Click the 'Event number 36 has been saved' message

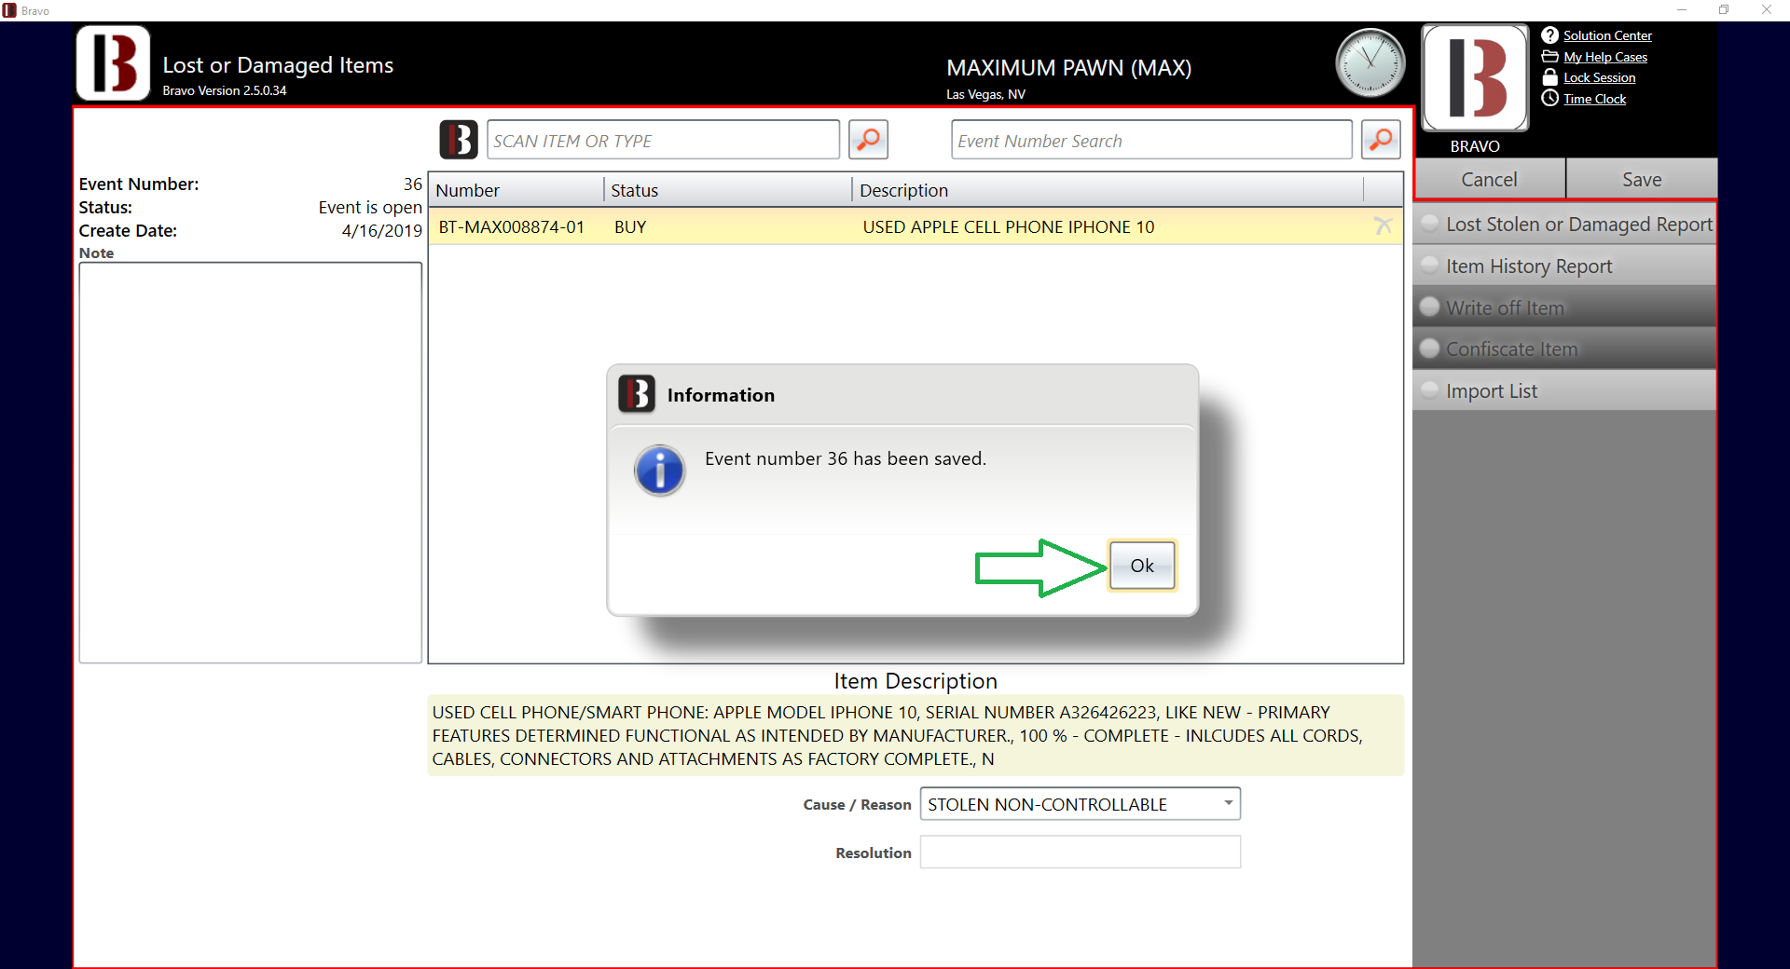[x=845, y=458]
